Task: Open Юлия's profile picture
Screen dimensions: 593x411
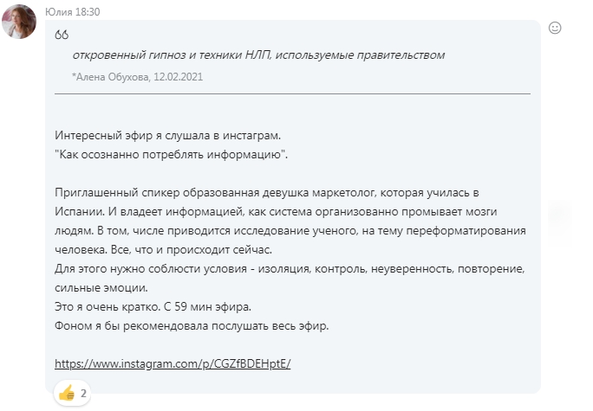Action: coord(19,22)
